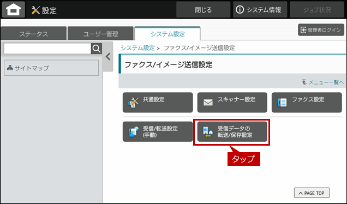Viewport: 347px width, 204px height.
Task: Click PAGE TOP button
Action: pyautogui.click(x=312, y=193)
